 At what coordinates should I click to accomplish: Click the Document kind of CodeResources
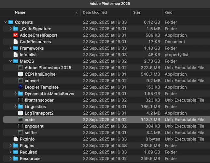(175, 42)
